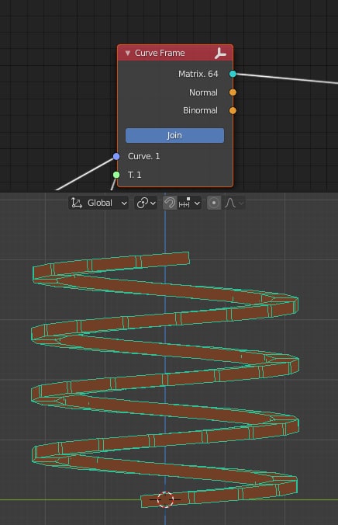Toggle proportional editing

(214, 203)
